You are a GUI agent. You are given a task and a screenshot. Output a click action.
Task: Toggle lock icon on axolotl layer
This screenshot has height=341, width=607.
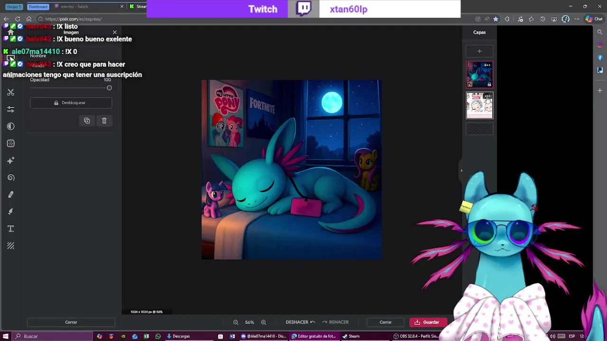pyautogui.click(x=489, y=84)
